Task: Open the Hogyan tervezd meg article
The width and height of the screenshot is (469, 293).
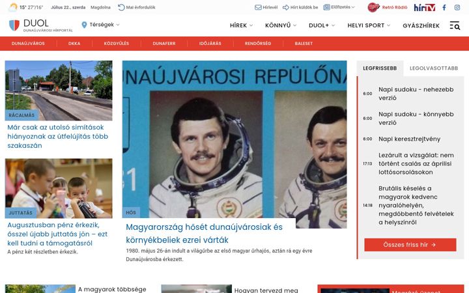Action: point(266,290)
